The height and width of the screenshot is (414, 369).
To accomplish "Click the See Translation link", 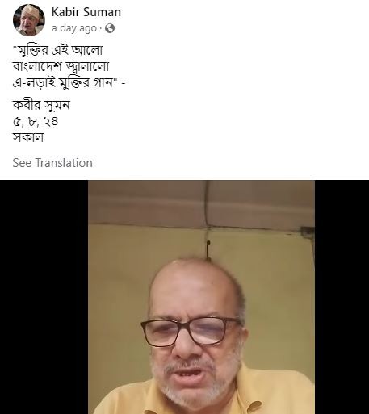I will (x=52, y=163).
